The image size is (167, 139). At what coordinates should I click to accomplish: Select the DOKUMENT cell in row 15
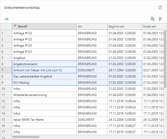coord(92,120)
